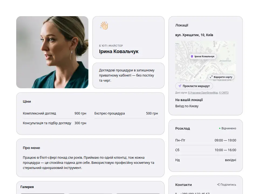The image size is (259, 194).
Task: Click the Про мене paragraph text
Action: 88,163
